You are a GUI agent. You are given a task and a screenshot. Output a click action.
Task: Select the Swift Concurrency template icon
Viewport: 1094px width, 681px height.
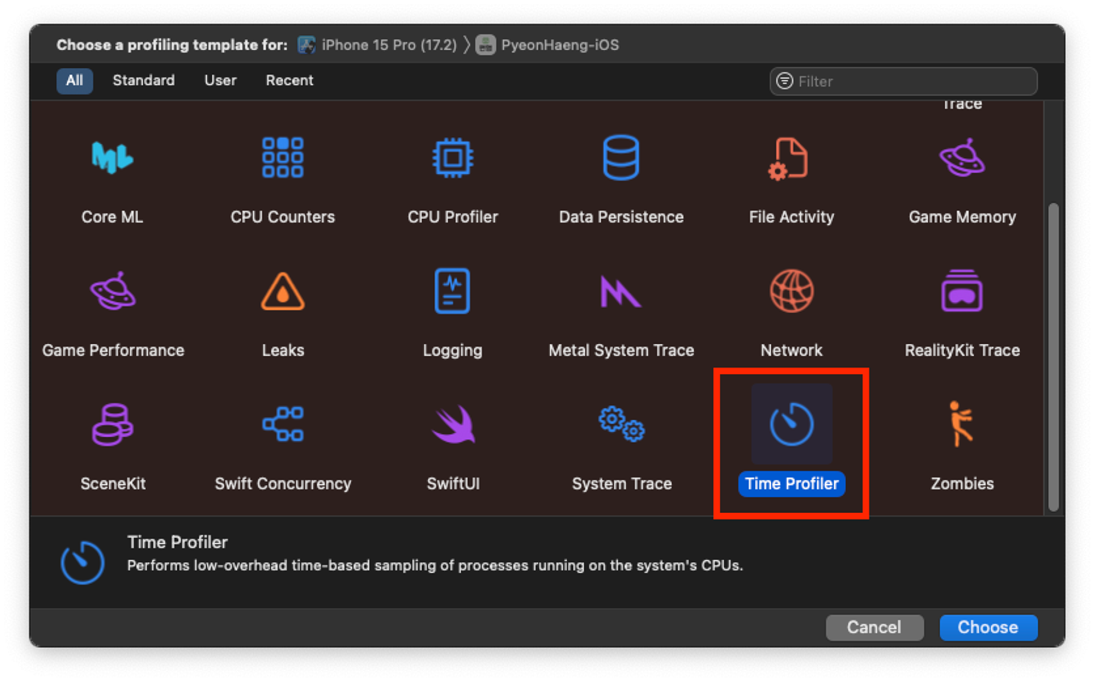pyautogui.click(x=282, y=424)
